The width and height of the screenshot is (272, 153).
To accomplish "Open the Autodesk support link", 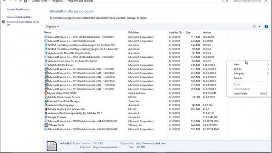I will pyautogui.click(x=151, y=143).
